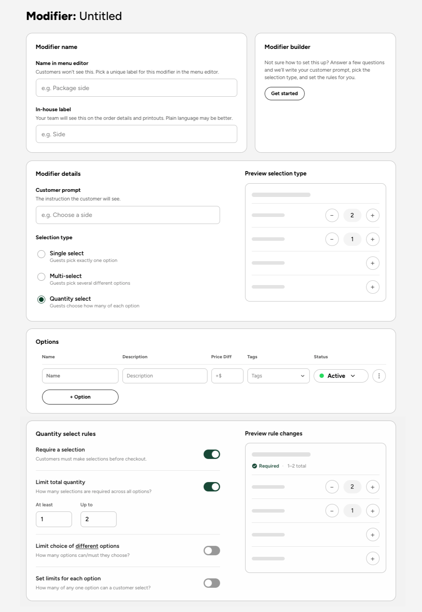Image resolution: width=422 pixels, height=612 pixels.
Task: Enable Limit choice of different options
Action: pos(212,551)
